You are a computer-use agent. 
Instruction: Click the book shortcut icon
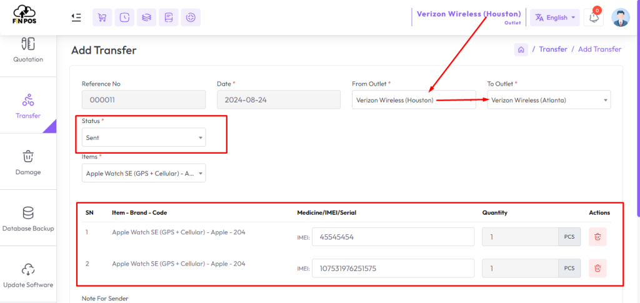pyautogui.click(x=169, y=17)
